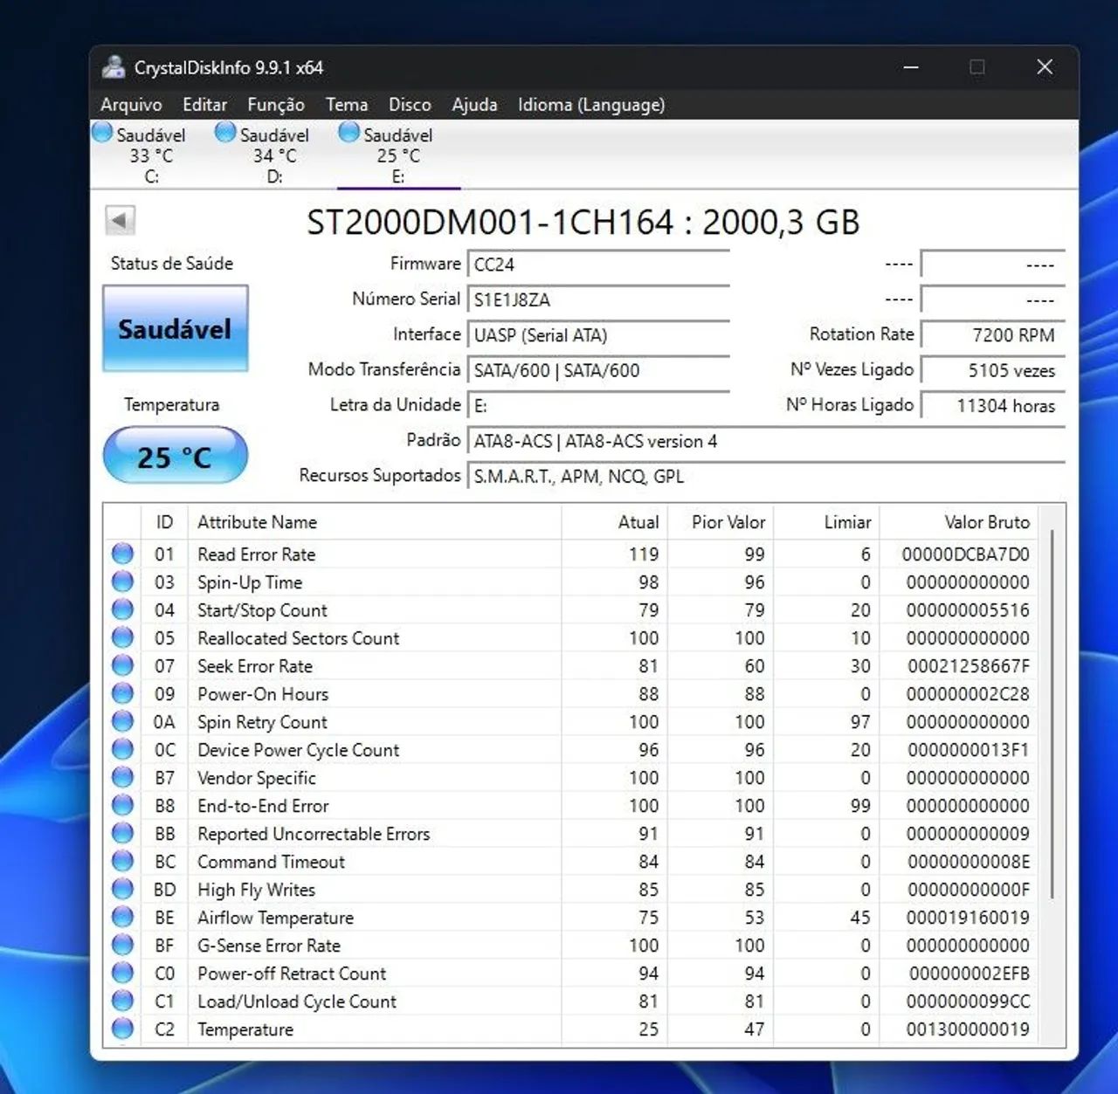Click status orb for Power-off Retract Count
Image resolution: width=1118 pixels, height=1094 pixels.
click(122, 973)
